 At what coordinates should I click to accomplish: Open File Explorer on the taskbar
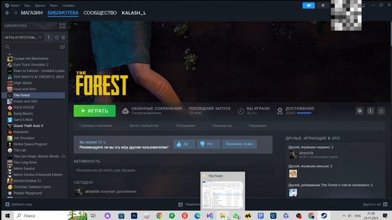click(222, 216)
